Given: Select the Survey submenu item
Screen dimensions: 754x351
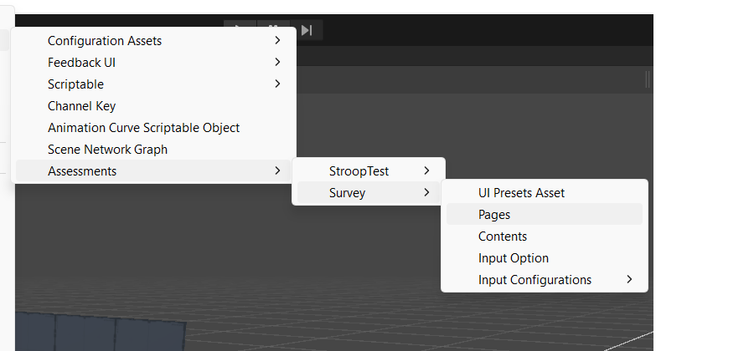Looking at the screenshot, I should point(369,193).
